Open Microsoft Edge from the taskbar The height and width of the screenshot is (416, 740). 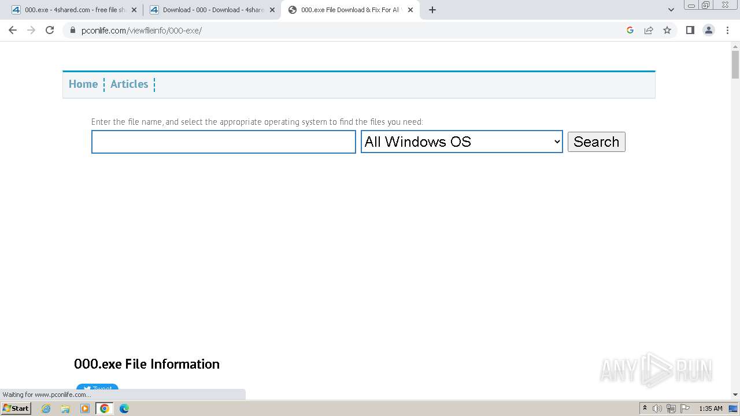124,408
